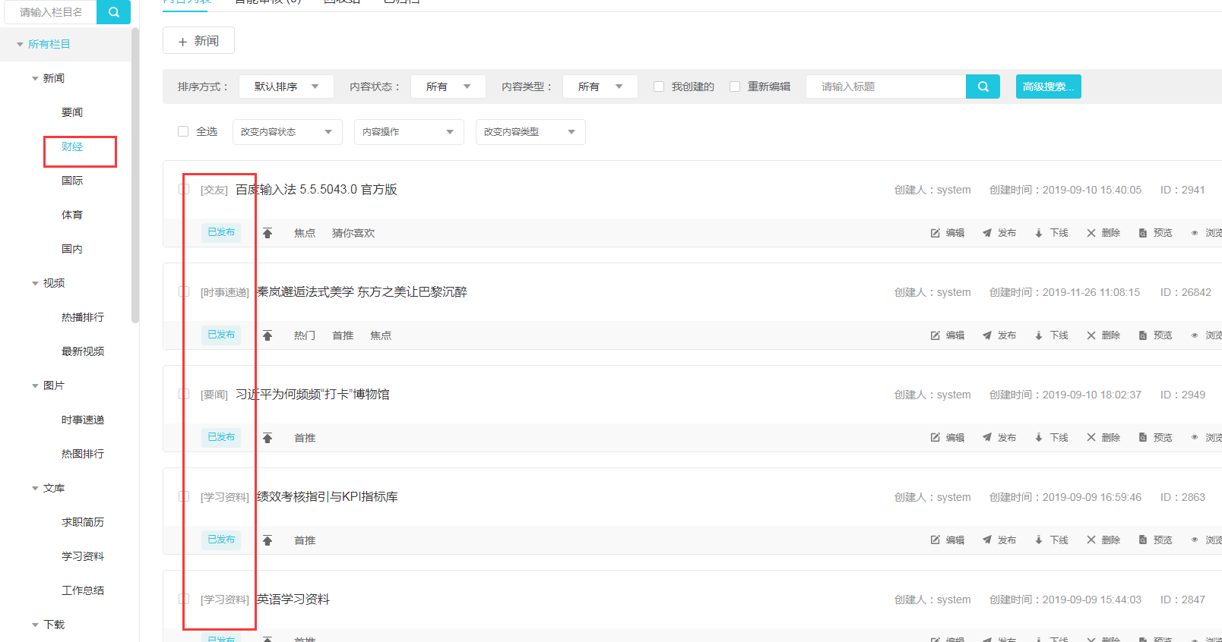The image size is (1222, 642).
Task: Select the 体育 column
Action: coord(72,215)
